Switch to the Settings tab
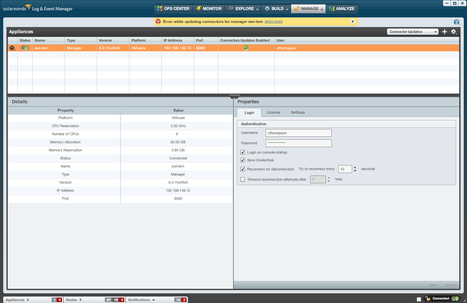The width and height of the screenshot is (467, 303). 298,112
